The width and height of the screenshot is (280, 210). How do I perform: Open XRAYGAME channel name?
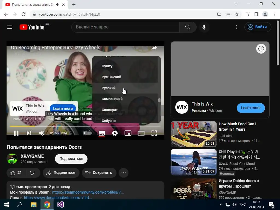tap(32, 156)
